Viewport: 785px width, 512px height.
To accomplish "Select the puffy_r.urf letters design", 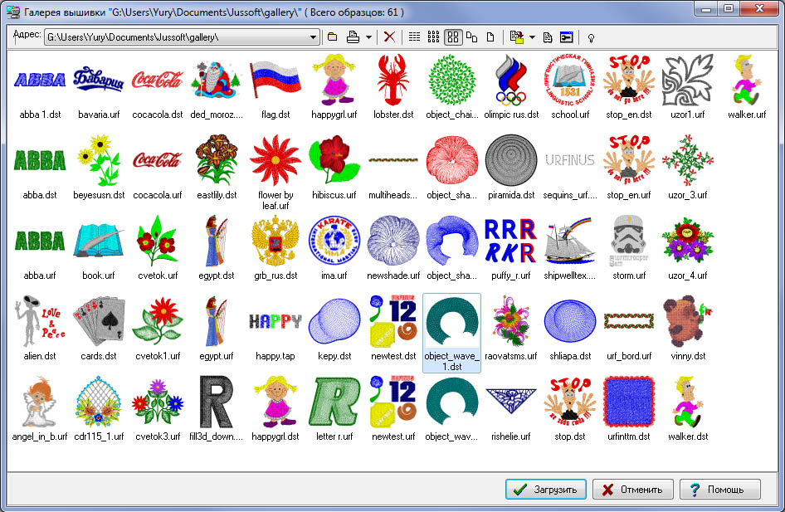I will pos(511,241).
